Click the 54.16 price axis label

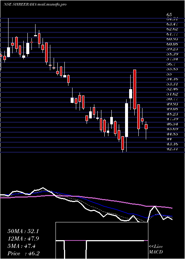pyautogui.click(x=172, y=79)
